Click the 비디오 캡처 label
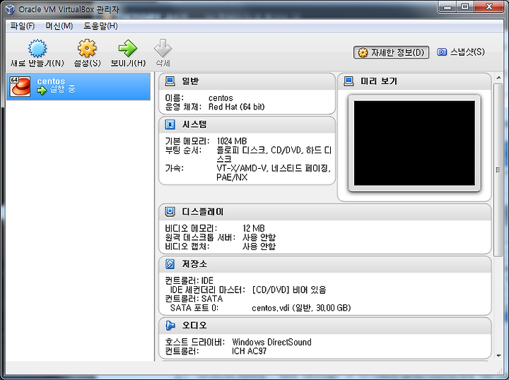The image size is (509, 380). coord(187,247)
